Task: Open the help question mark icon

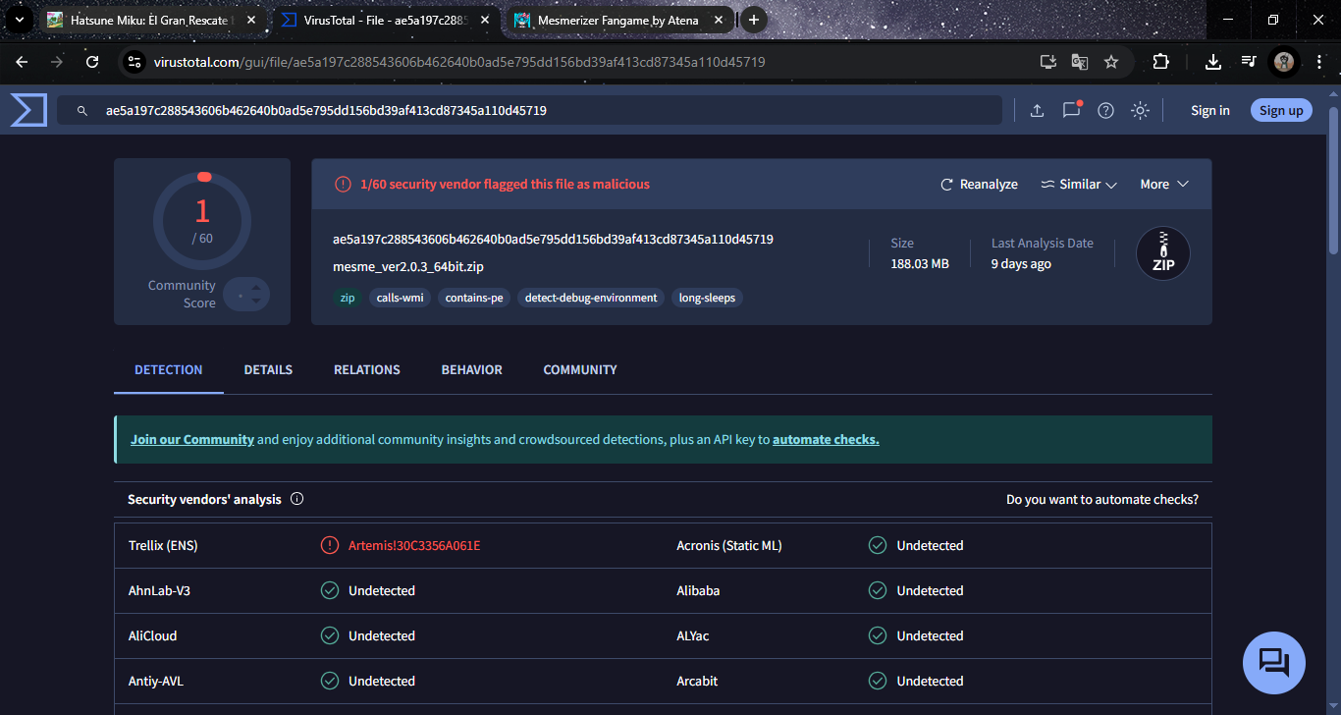Action: [x=1105, y=111]
